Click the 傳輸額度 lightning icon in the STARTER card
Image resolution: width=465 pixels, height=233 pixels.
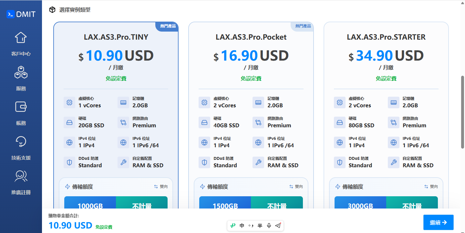338,187
